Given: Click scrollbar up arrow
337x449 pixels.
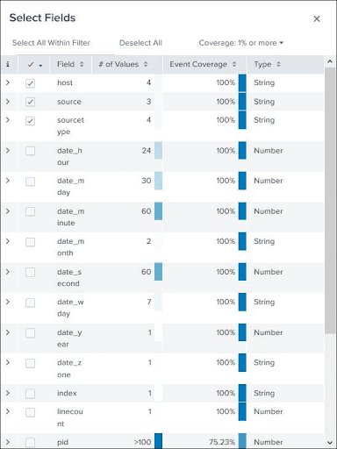Looking at the screenshot, I should (x=330, y=61).
